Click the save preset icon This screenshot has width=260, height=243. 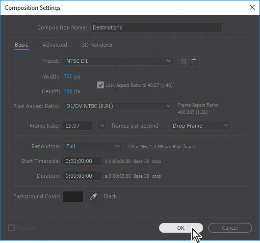coord(183,61)
